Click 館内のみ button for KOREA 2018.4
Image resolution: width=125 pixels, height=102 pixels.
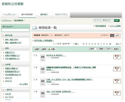pyautogui.click(x=117, y=57)
